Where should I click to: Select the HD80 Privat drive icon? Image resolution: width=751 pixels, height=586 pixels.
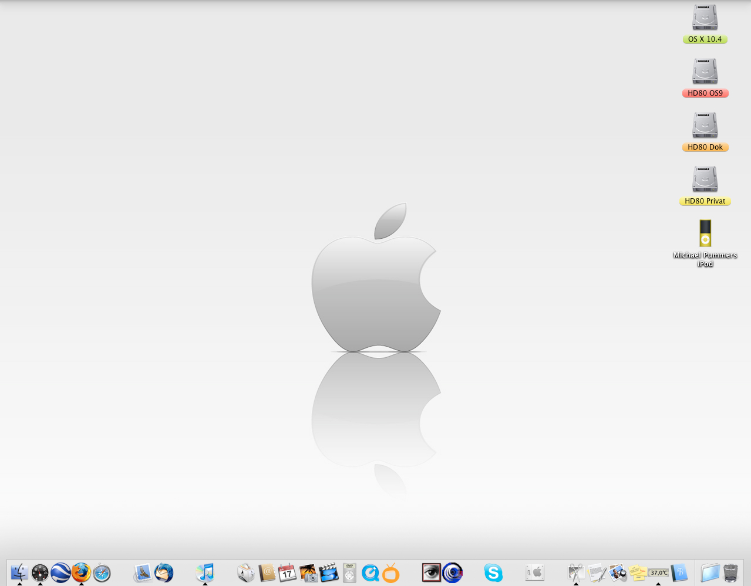[x=705, y=179]
